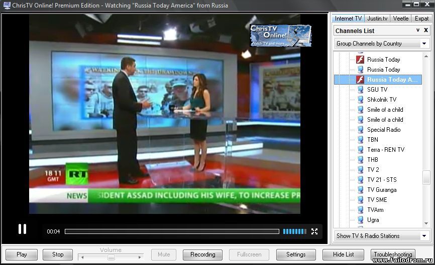Viewport: 435px width, 265px height.
Task: Click the Volume slider right arrow
Action: (140, 257)
